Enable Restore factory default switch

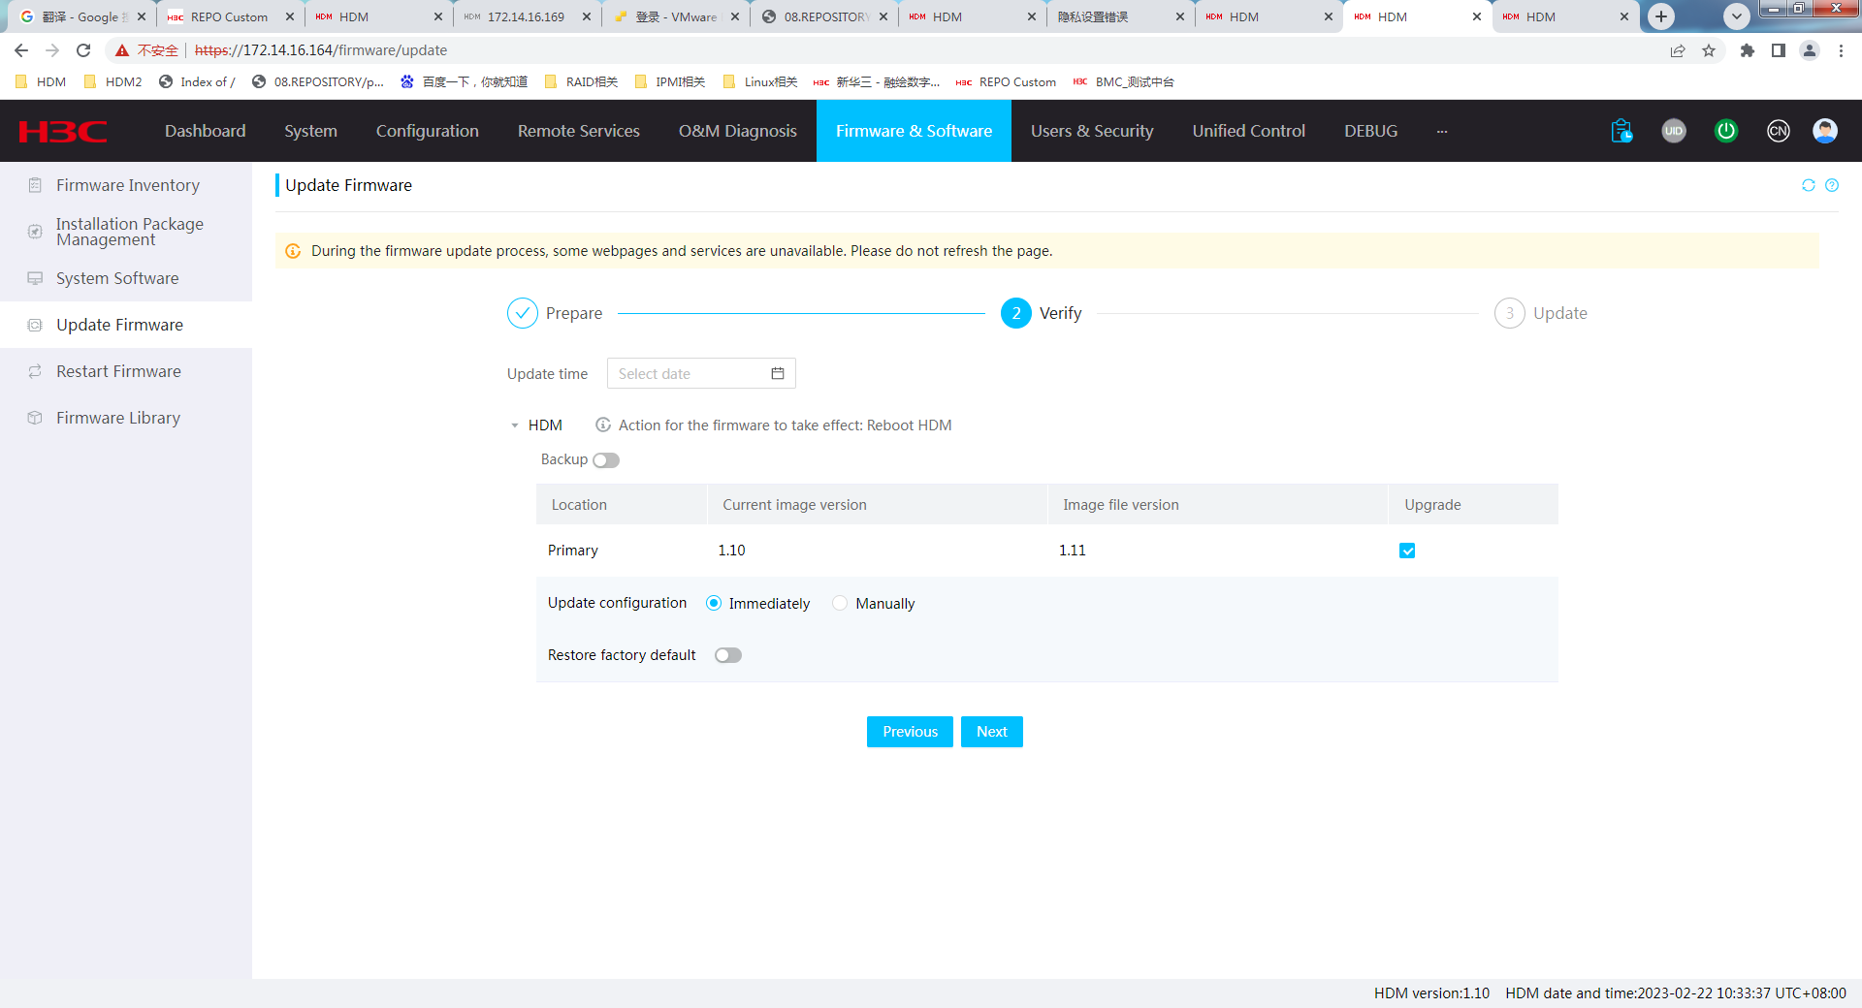728,655
